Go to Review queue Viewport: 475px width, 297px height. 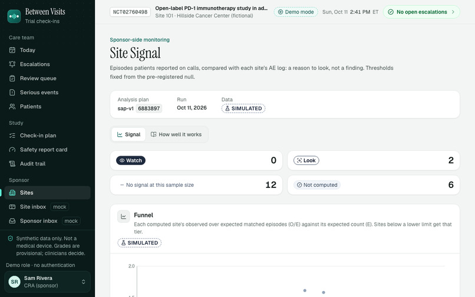coord(48,78)
